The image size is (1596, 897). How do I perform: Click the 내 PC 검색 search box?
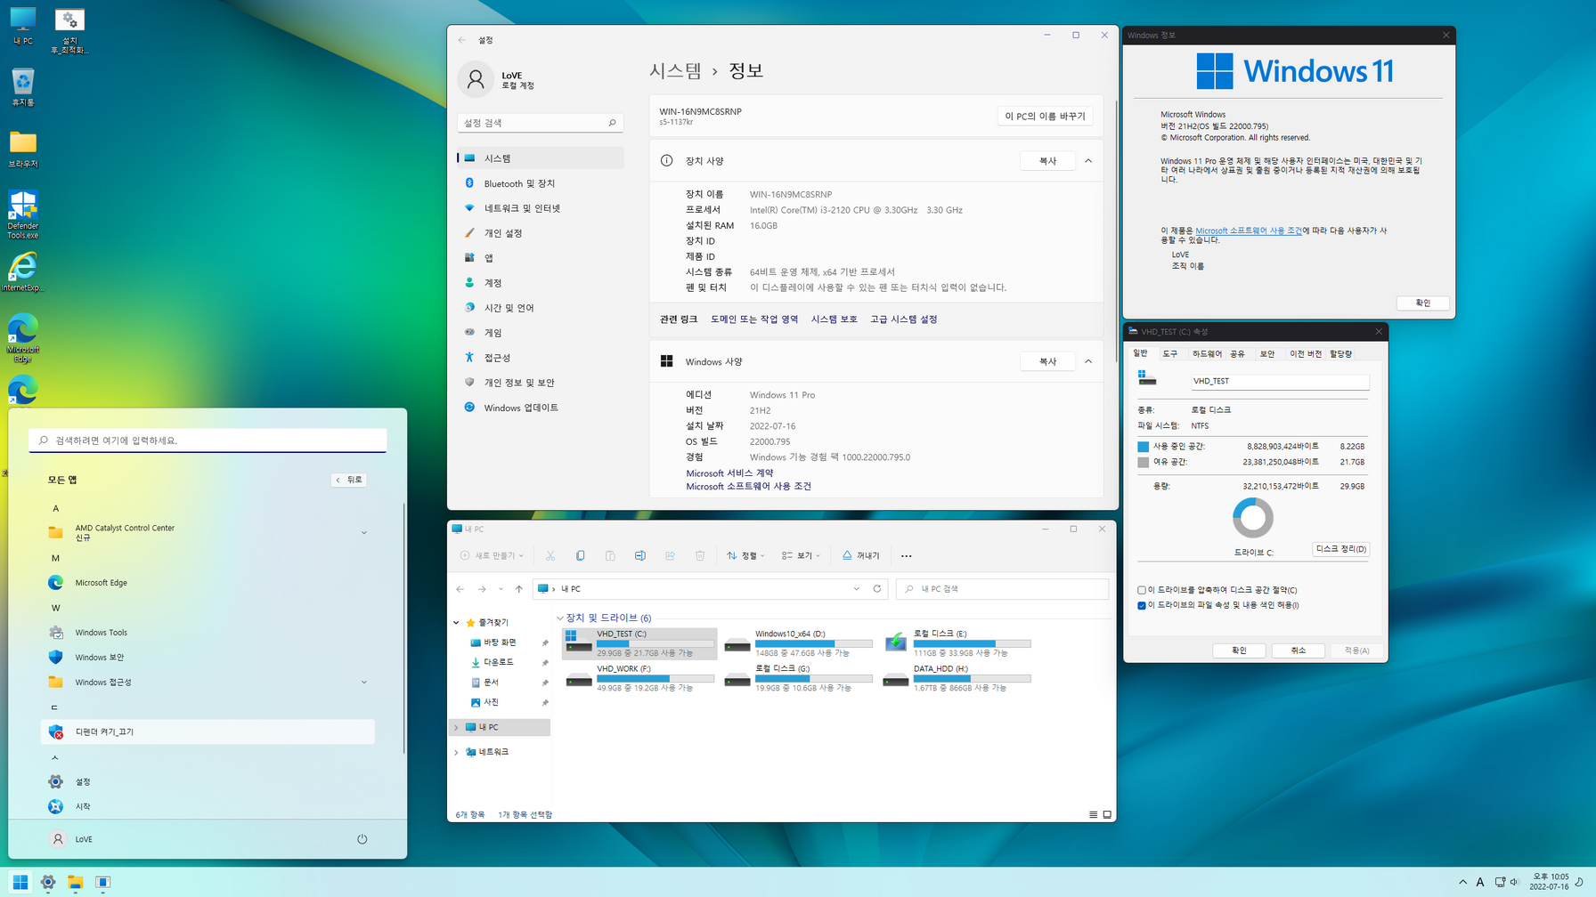click(1002, 589)
